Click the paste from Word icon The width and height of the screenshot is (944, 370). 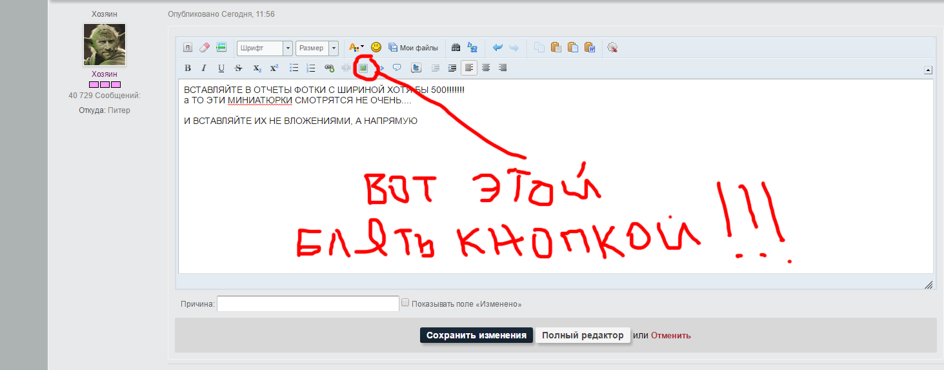(x=589, y=47)
